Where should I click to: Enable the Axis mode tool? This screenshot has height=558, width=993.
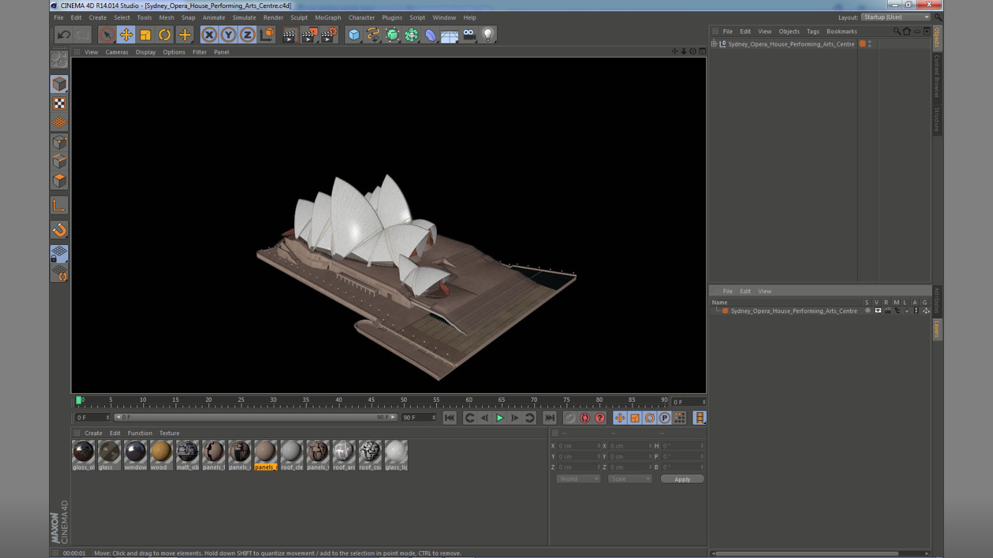[x=60, y=206]
